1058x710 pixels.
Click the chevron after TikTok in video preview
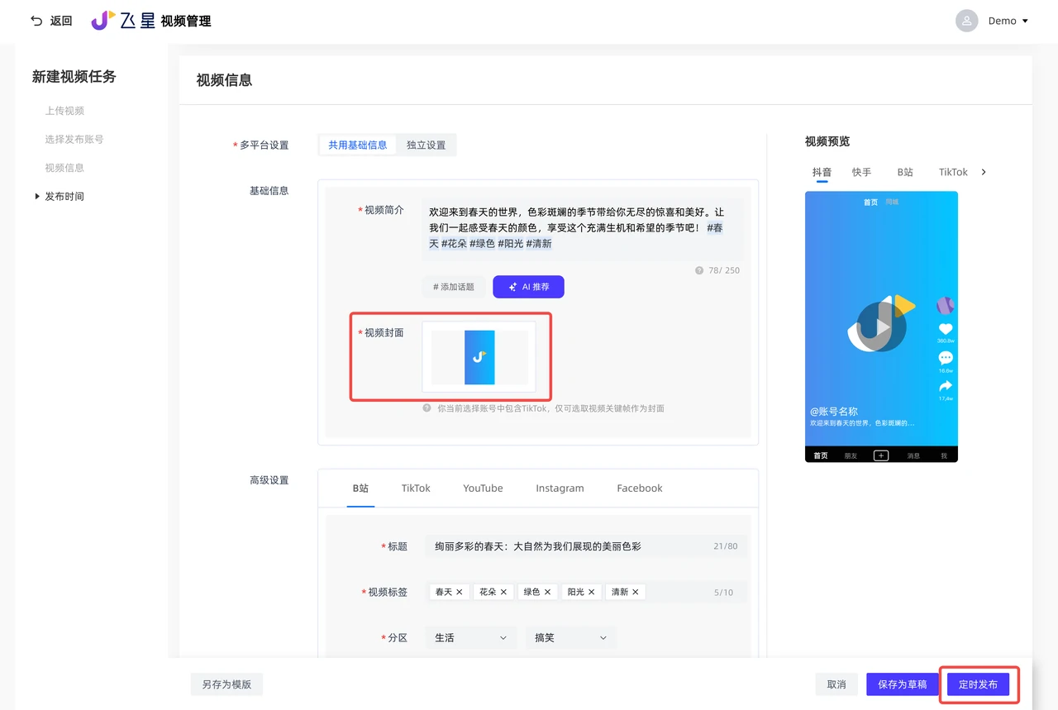[x=983, y=172]
